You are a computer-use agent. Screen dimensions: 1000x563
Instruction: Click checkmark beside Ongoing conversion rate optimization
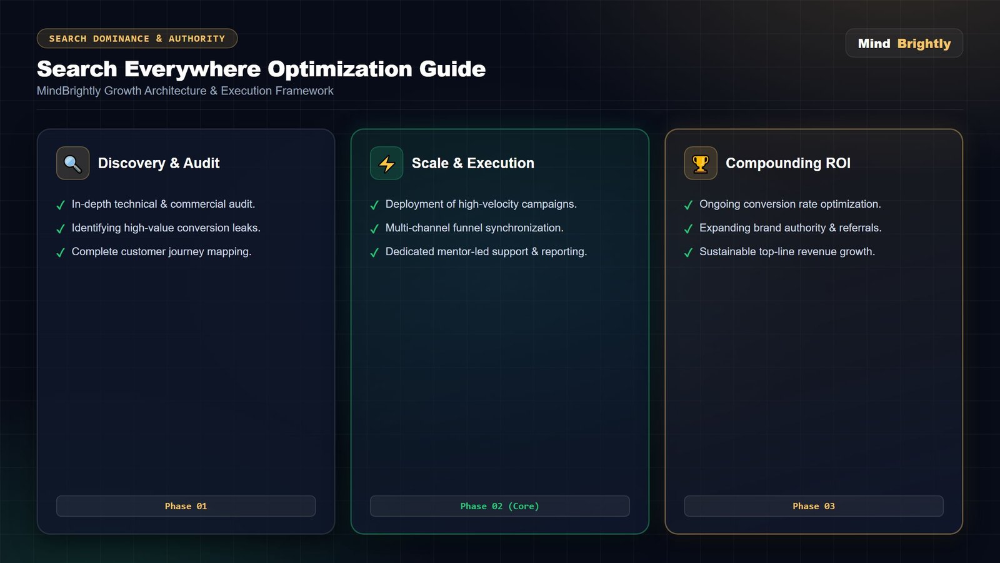pos(688,205)
